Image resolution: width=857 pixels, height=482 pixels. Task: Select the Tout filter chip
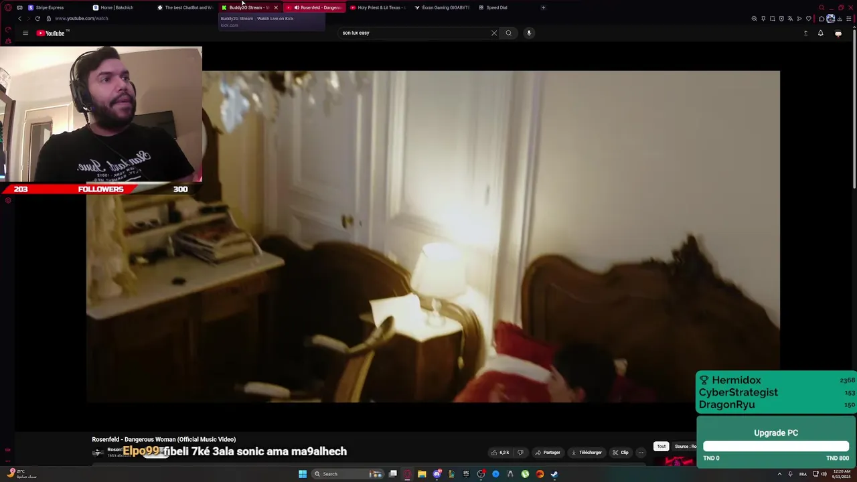tap(661, 447)
